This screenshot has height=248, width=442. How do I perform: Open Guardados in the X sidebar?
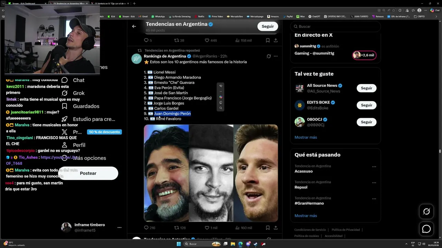(x=80, y=106)
